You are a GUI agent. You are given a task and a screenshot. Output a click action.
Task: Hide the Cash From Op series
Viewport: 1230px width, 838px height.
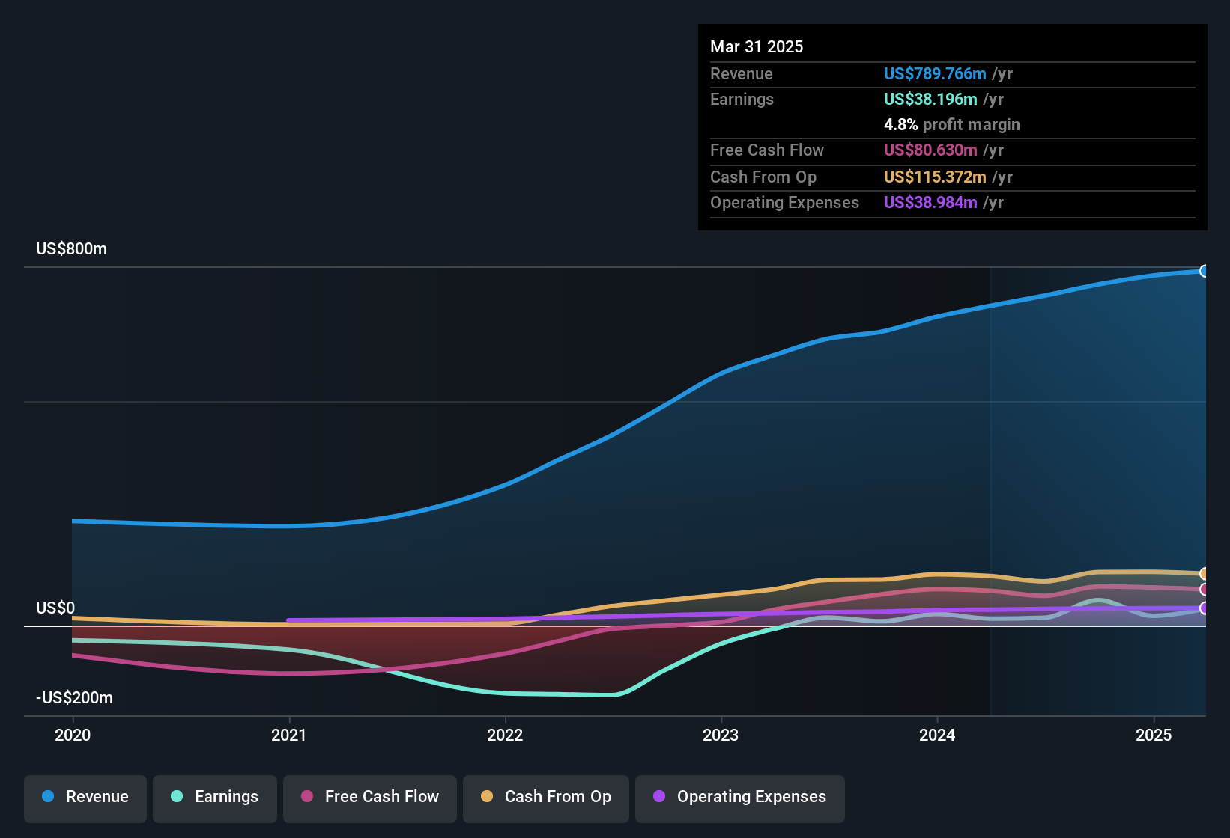(546, 798)
